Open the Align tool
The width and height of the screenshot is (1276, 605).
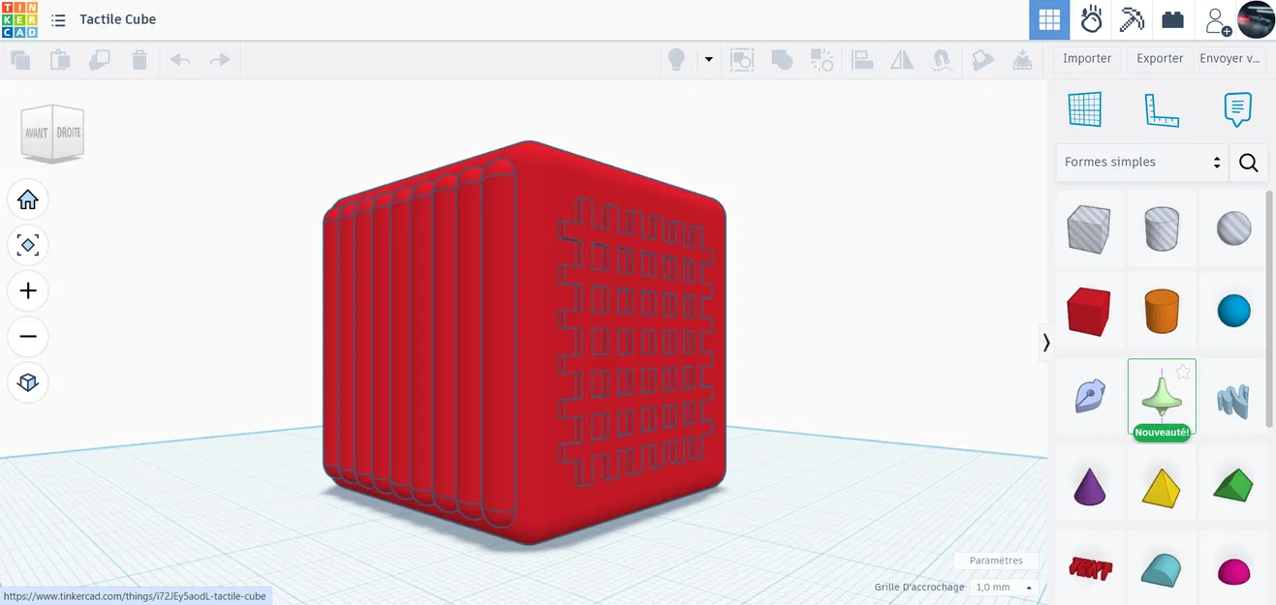[x=861, y=60]
